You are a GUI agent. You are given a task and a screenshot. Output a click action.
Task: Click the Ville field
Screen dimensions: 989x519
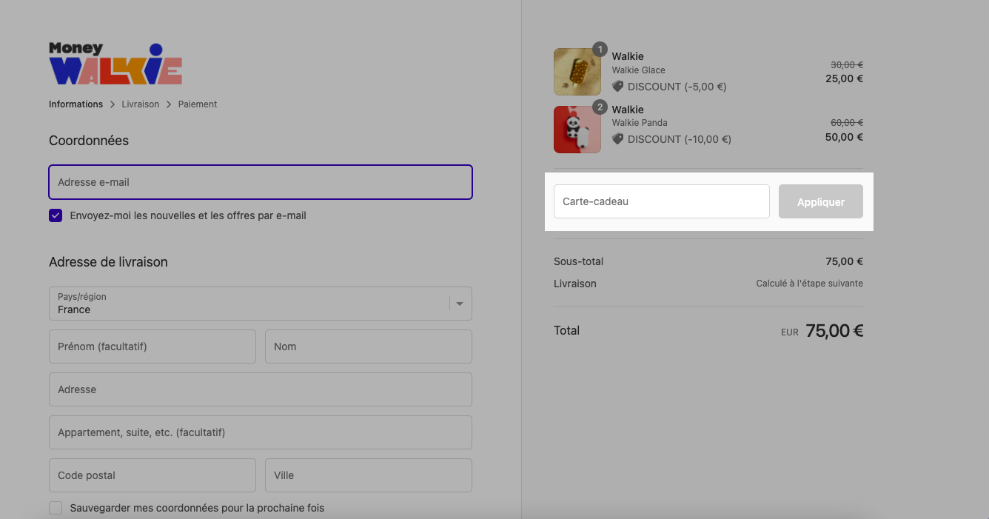click(x=369, y=475)
